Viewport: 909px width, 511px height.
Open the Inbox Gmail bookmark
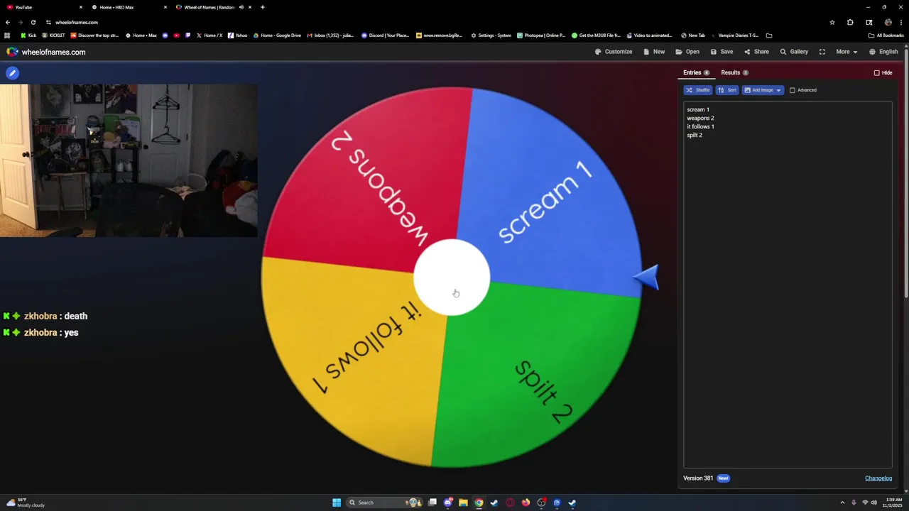(x=330, y=35)
